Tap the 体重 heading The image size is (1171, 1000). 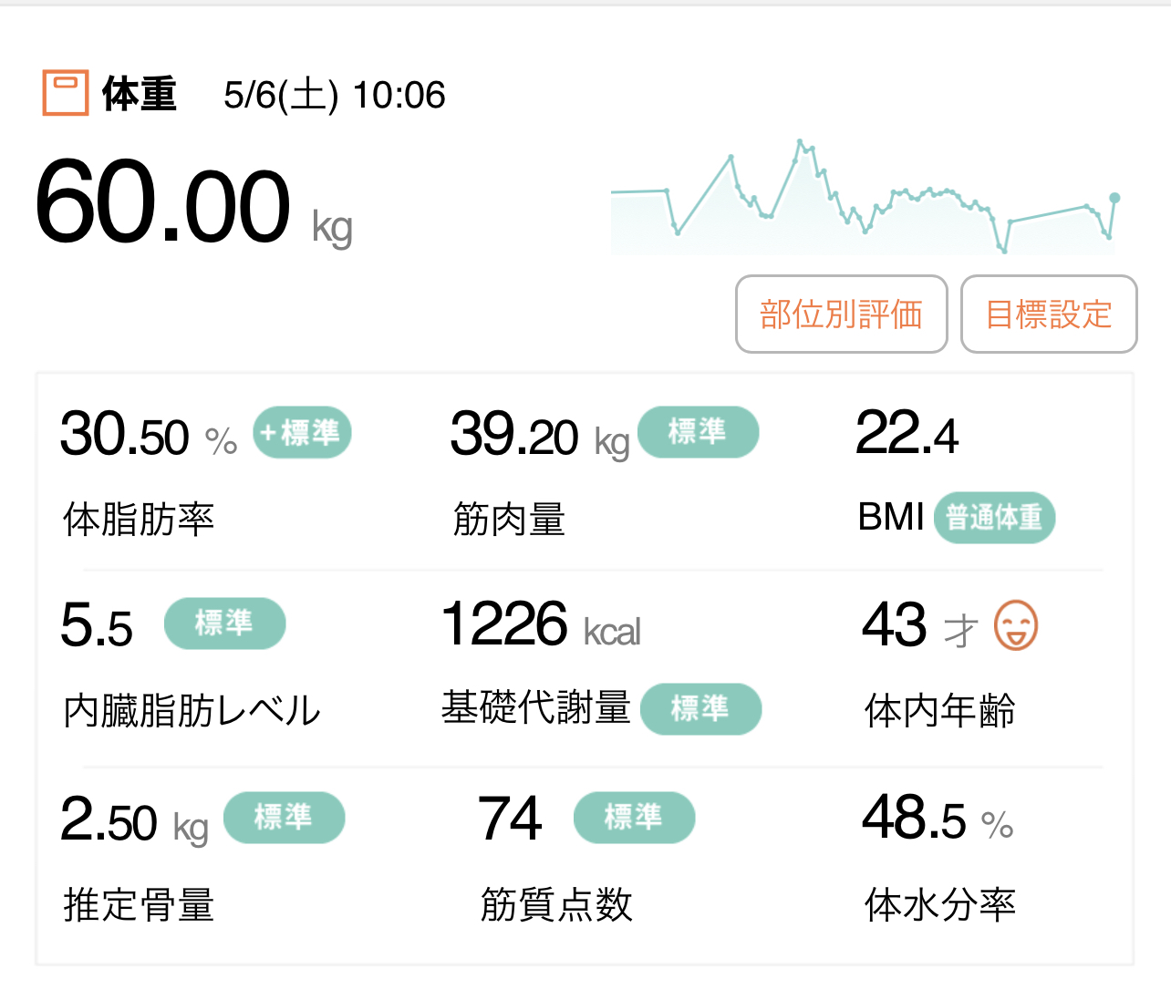click(x=139, y=94)
